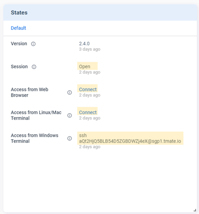Click the Connect link for Web Browser
The image size is (199, 214).
coord(88,89)
